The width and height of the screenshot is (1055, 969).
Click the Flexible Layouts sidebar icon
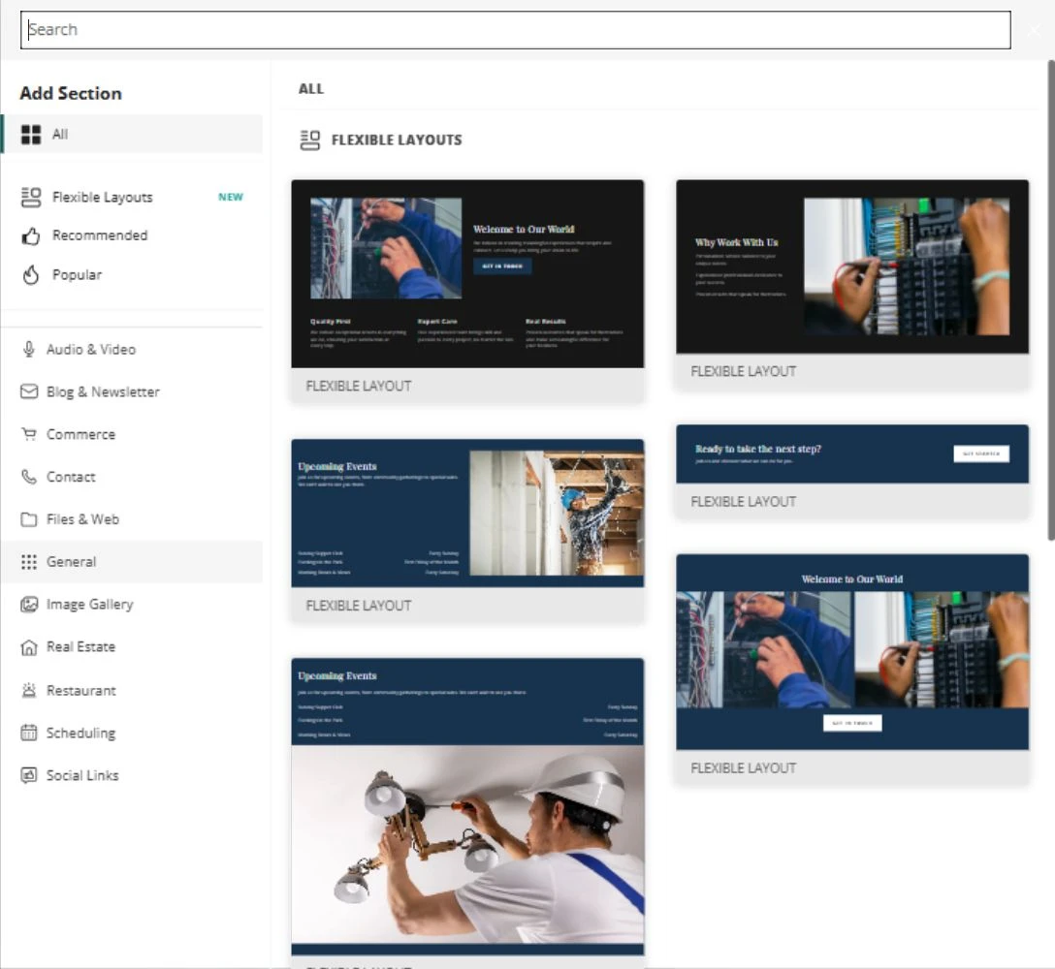pyautogui.click(x=31, y=197)
